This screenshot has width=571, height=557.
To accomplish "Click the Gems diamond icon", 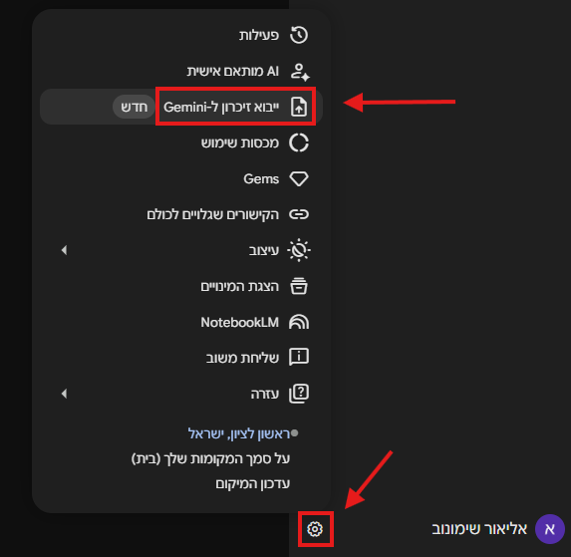I will (x=299, y=178).
